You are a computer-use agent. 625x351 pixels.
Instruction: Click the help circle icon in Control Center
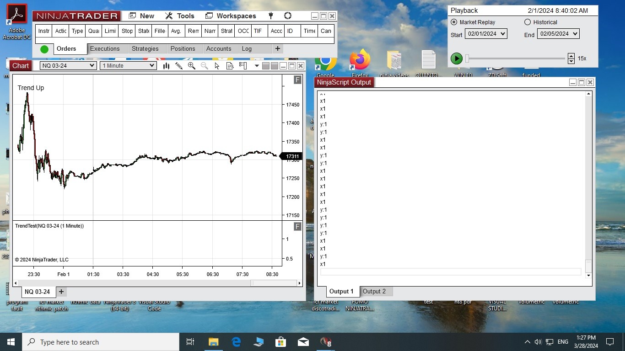288,16
